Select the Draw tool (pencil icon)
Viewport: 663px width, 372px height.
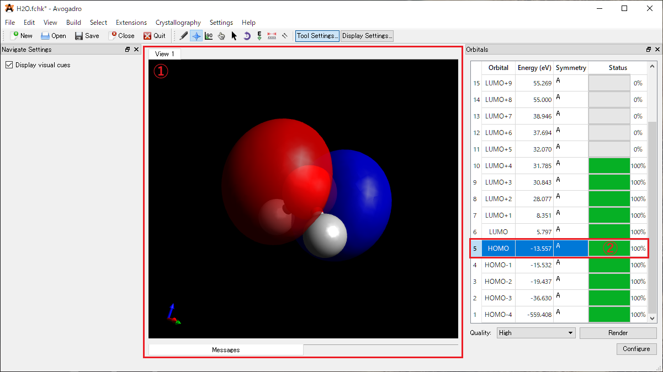183,35
